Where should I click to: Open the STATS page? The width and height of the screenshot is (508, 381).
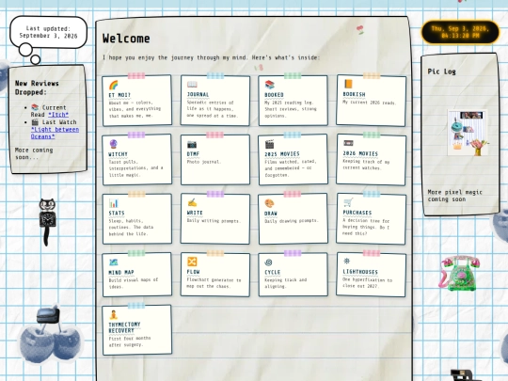(x=117, y=214)
